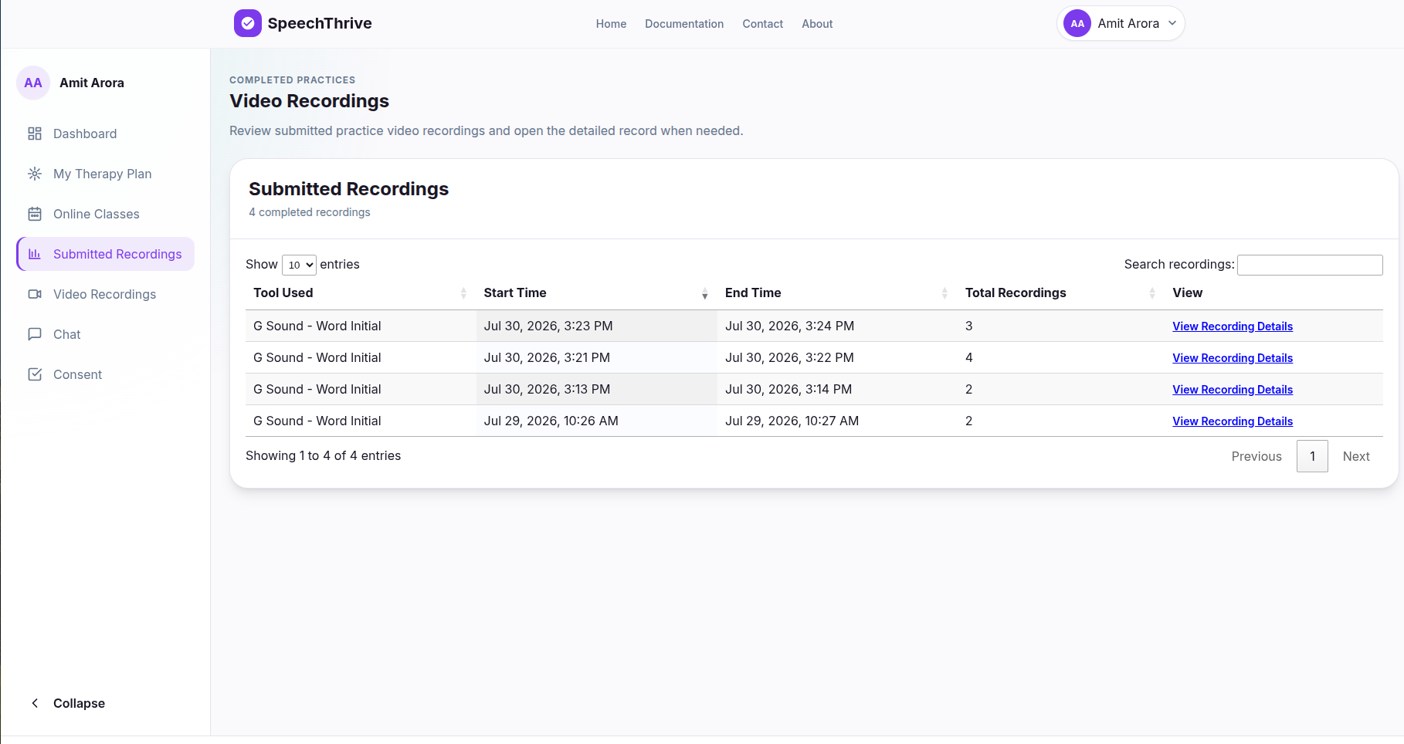Screen dimensions: 1404x744
Task: Open Consent from the sidebar
Action: tap(105, 374)
